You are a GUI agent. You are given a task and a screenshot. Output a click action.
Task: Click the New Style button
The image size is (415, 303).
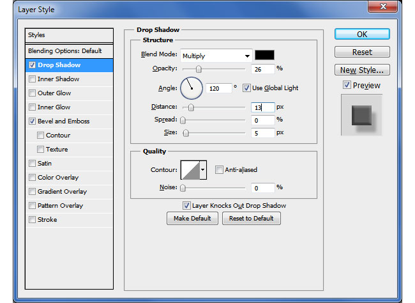[361, 70]
